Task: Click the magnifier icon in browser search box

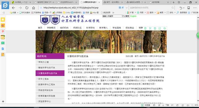Action: (172, 8)
